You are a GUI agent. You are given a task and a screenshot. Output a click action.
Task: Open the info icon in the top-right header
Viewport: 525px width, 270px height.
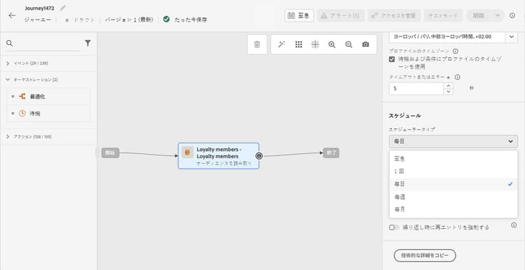(512, 15)
